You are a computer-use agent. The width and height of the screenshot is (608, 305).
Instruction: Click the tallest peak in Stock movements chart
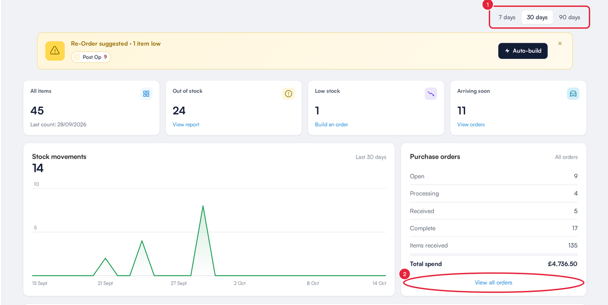[x=203, y=206]
